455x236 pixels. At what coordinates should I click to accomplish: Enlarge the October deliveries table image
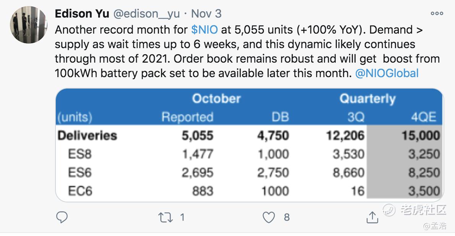click(x=249, y=145)
